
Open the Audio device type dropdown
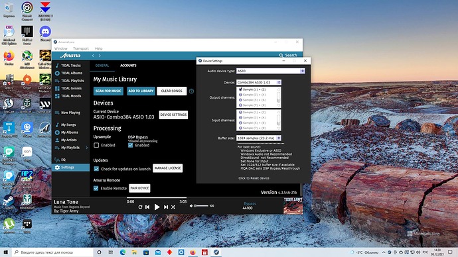pyautogui.click(x=270, y=71)
